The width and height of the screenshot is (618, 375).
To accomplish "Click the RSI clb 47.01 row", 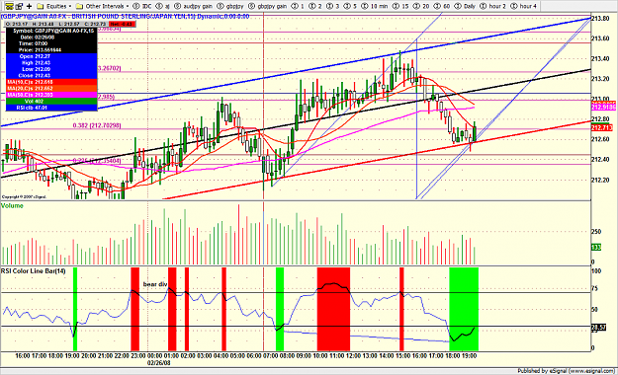I will [51, 108].
